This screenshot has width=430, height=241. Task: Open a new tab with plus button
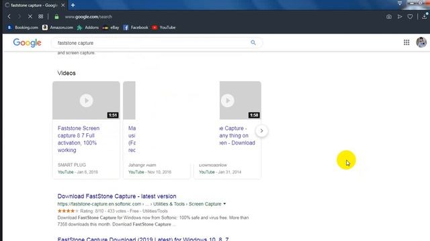pyautogui.click(x=73, y=5)
